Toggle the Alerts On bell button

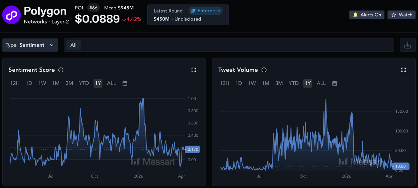[x=367, y=15]
